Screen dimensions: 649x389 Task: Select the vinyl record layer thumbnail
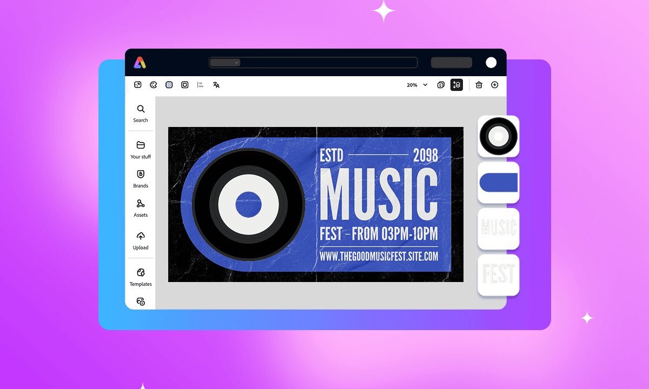tap(499, 136)
